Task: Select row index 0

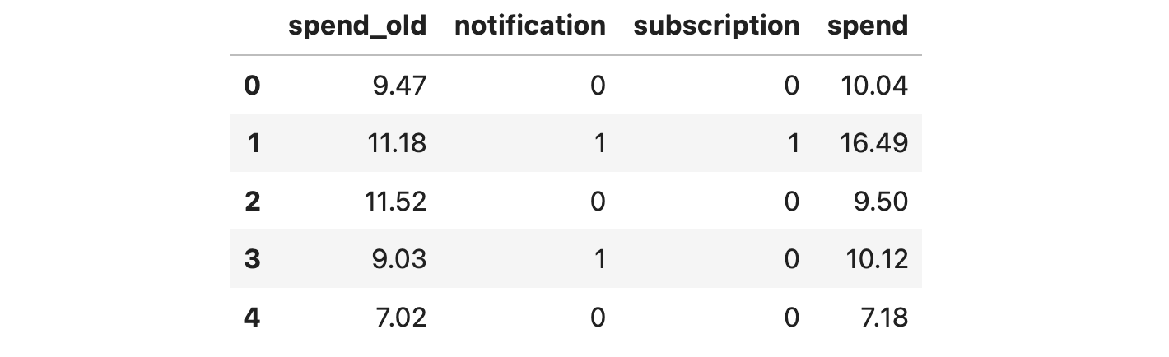Action: [x=252, y=86]
